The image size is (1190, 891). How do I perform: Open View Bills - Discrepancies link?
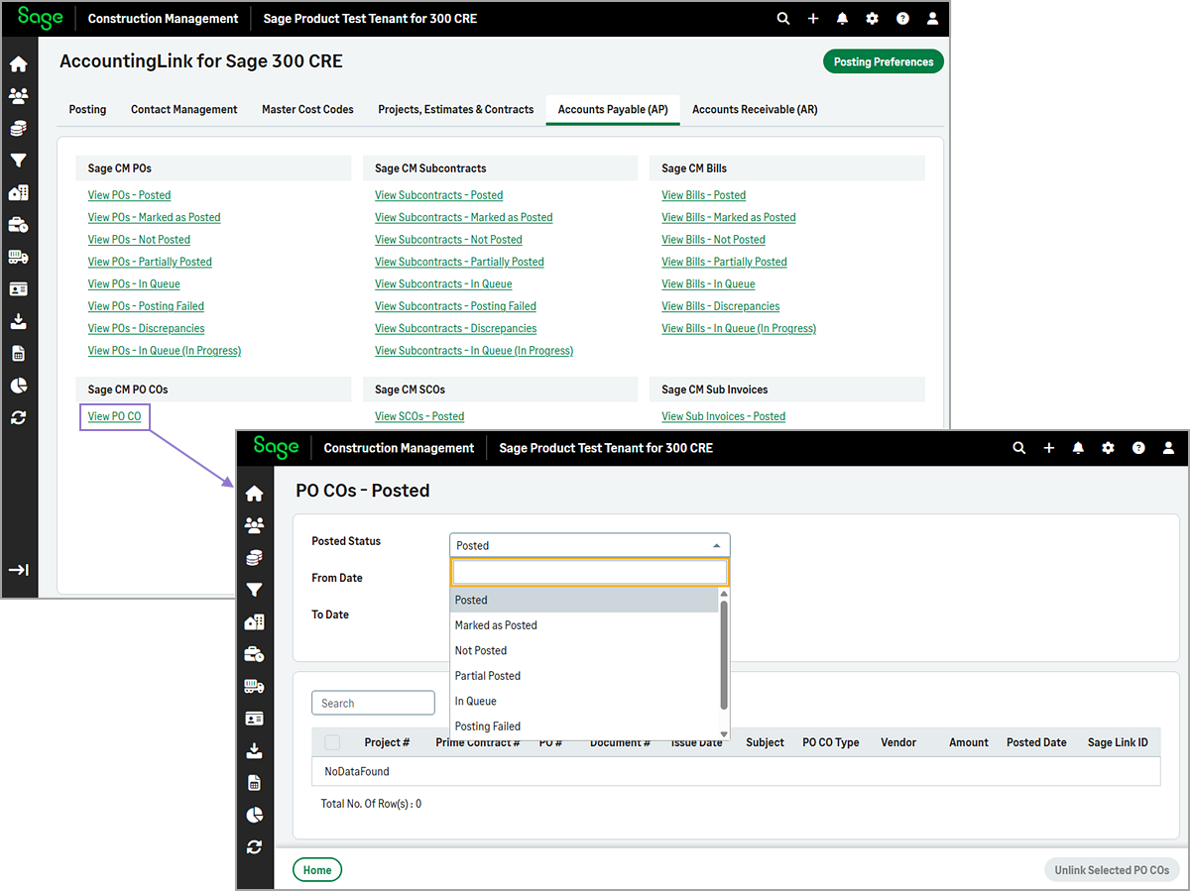(x=721, y=306)
